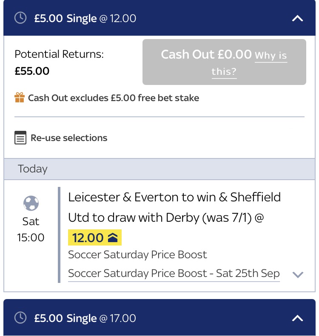Click the £55.00 potential returns amount
This screenshot has width=319, height=336.
click(x=32, y=71)
